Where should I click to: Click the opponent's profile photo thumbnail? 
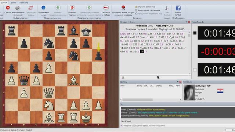point(189,92)
